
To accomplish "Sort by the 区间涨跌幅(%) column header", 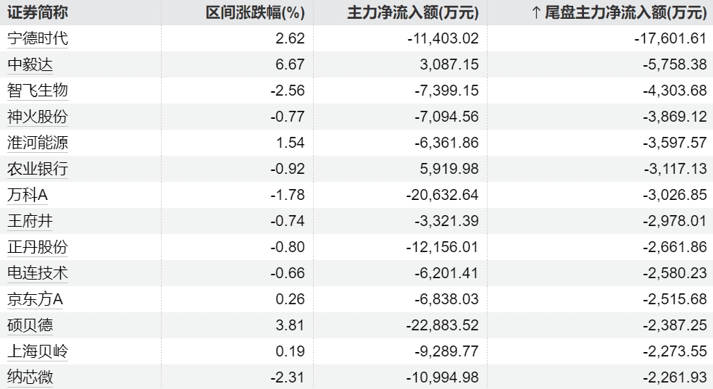I will [255, 12].
